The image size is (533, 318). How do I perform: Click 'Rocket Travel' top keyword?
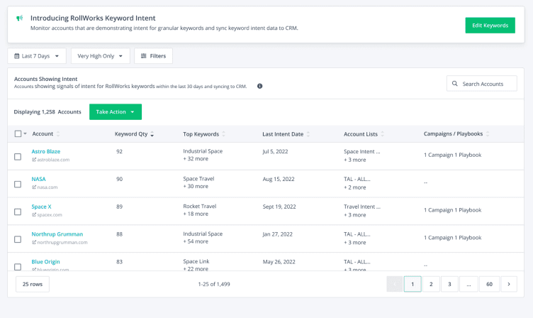coord(200,207)
